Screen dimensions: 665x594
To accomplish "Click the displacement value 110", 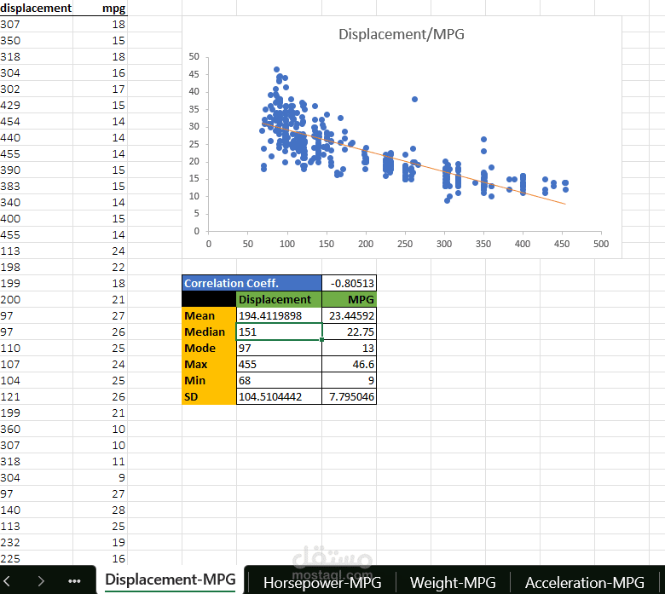I will coord(36,348).
